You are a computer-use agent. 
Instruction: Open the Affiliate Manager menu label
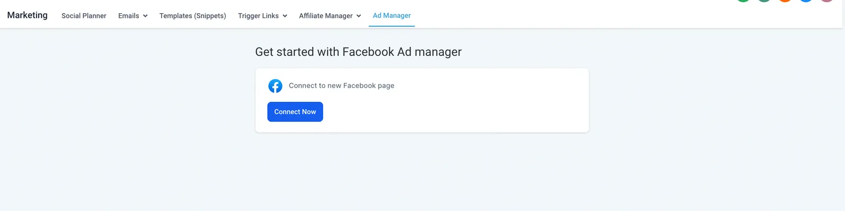coord(326,16)
